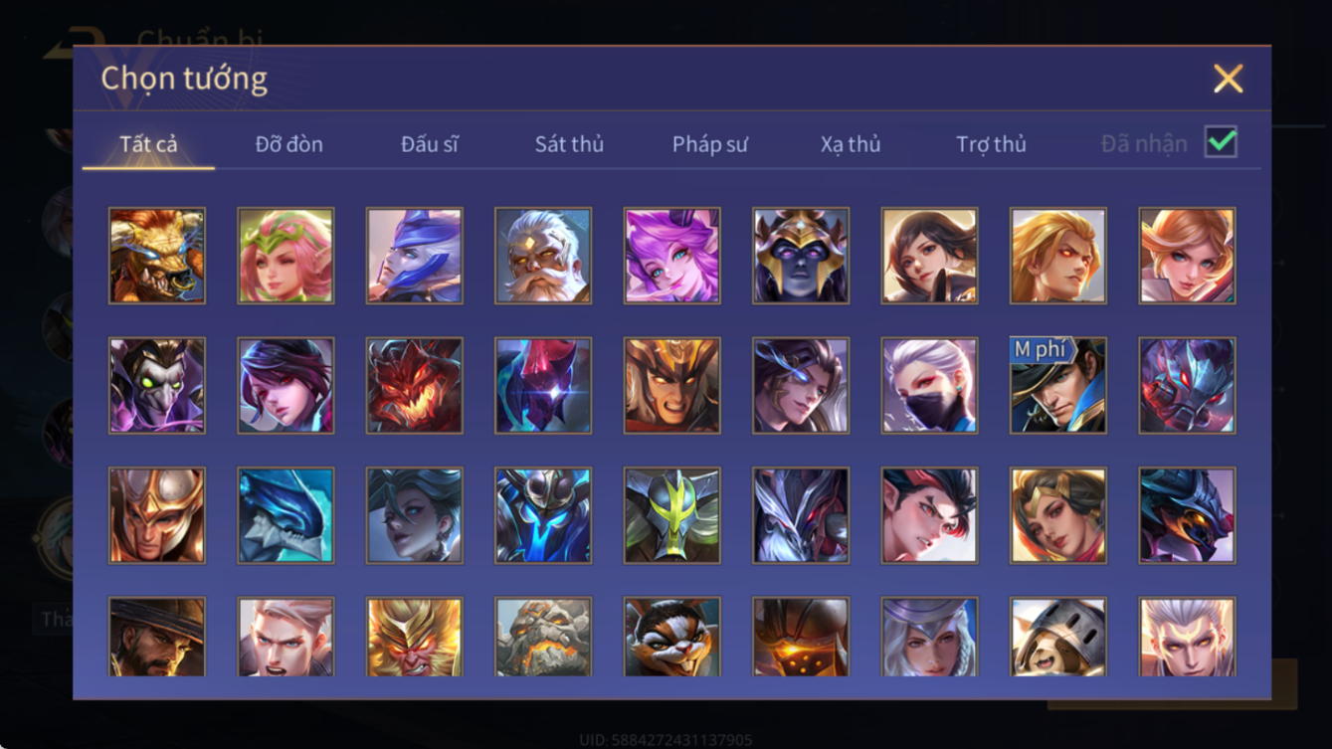
Task: Select the horned bull hero portrait
Action: [x=157, y=256]
